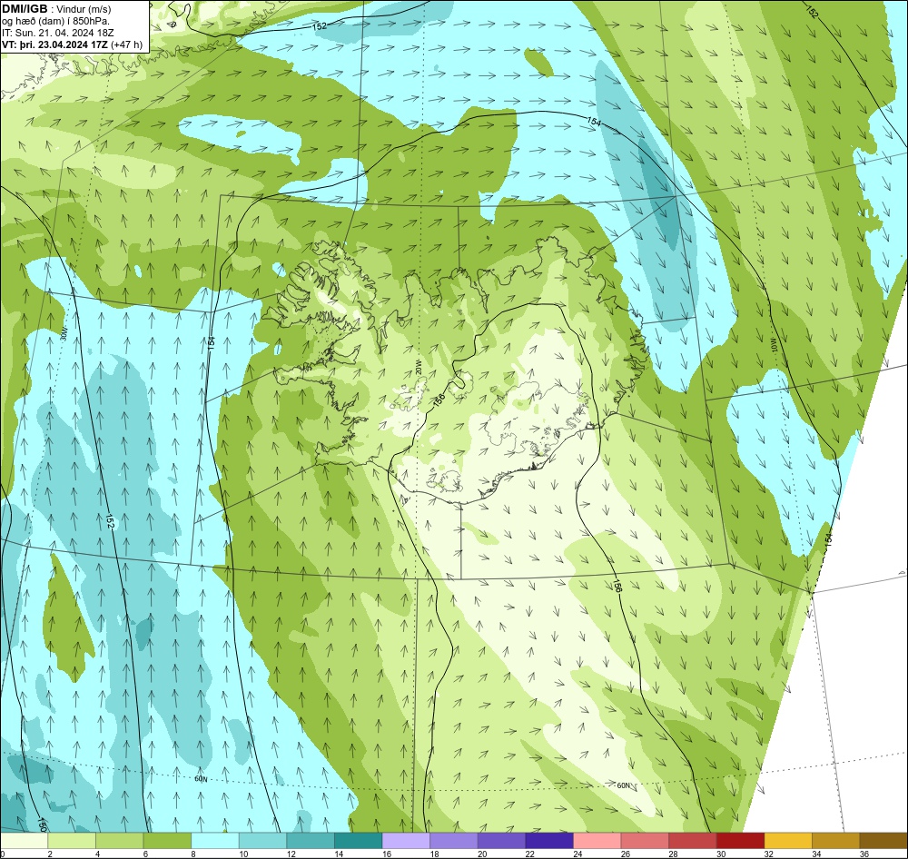Click the dark indigo 22–24 m/s legend swatch
Image resolution: width=908 pixels, height=859 pixels.
[549, 841]
